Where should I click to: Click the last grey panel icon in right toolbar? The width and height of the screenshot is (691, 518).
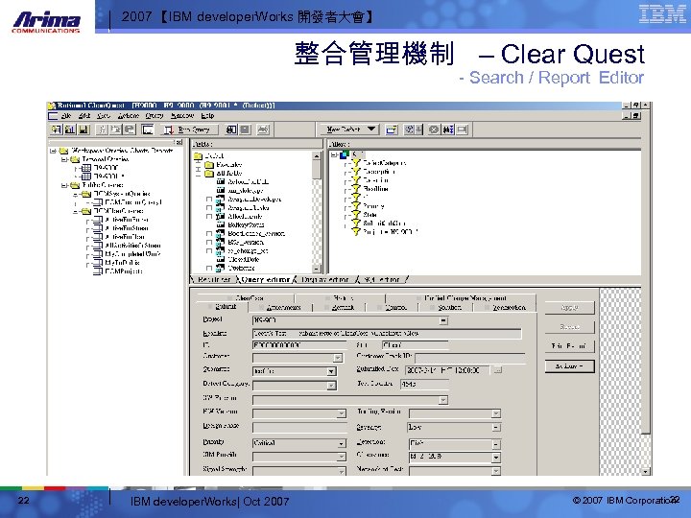463,129
